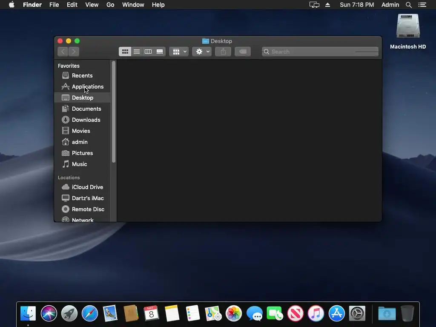Open Applications in the sidebar
Image resolution: width=436 pixels, height=327 pixels.
(x=82, y=86)
